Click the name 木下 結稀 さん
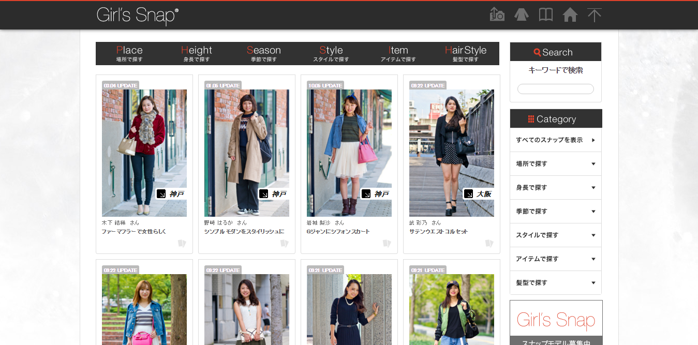The width and height of the screenshot is (698, 345). [x=121, y=222]
